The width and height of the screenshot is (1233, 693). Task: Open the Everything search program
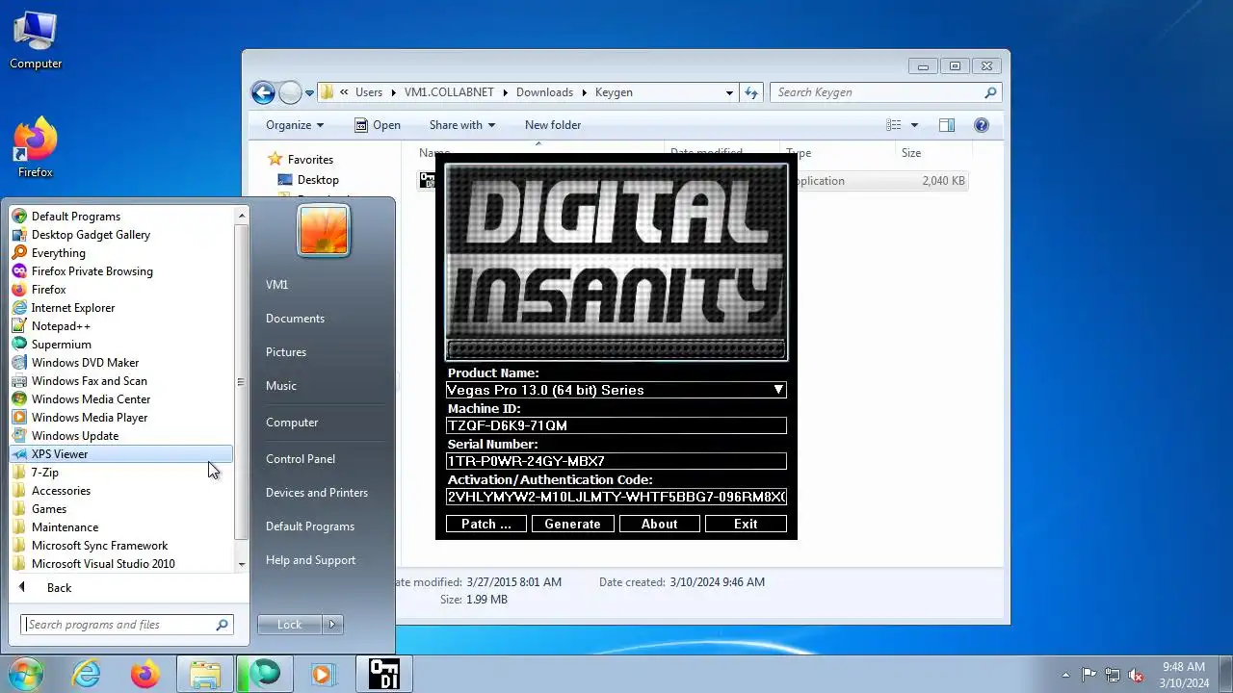[x=121, y=253]
